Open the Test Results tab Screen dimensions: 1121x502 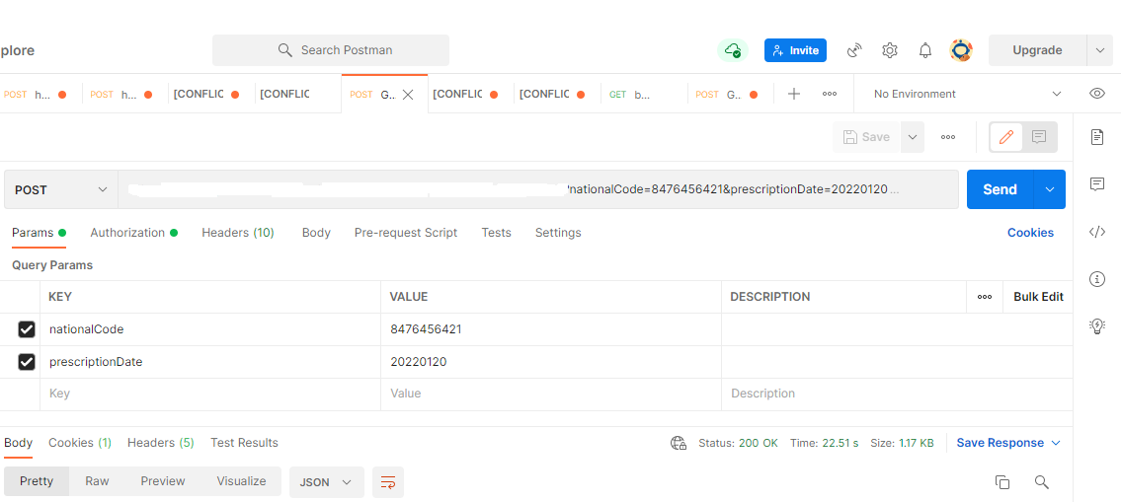[244, 443]
